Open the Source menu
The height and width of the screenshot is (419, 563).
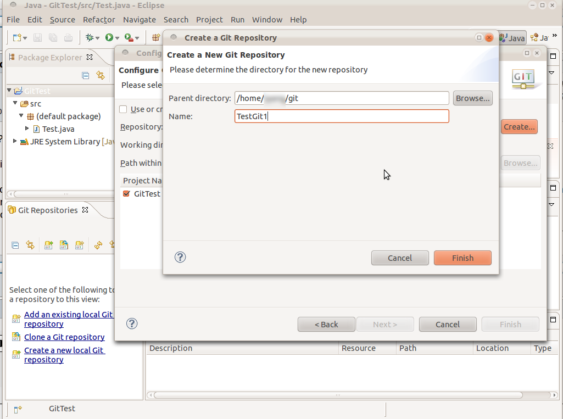click(63, 20)
